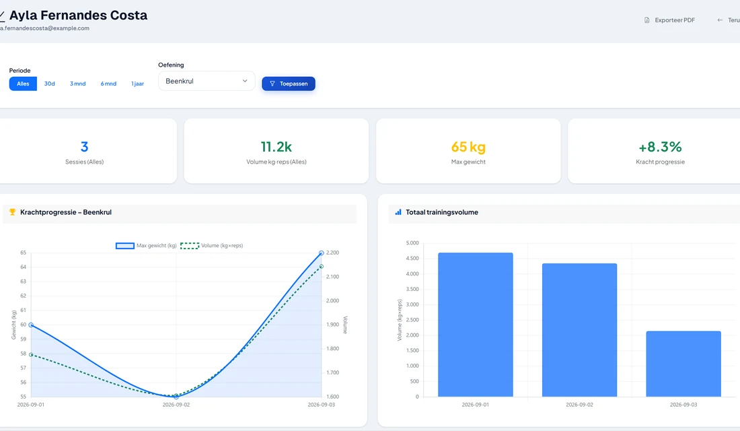Click the 60 kg data point on 2026-09-01
Viewport: 740px width, 431px height.
[x=31, y=325]
